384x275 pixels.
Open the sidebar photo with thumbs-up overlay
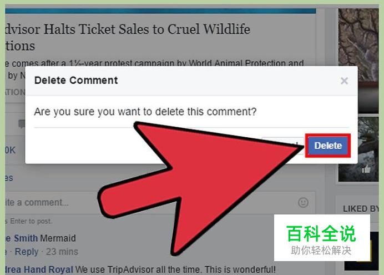pos(358,149)
